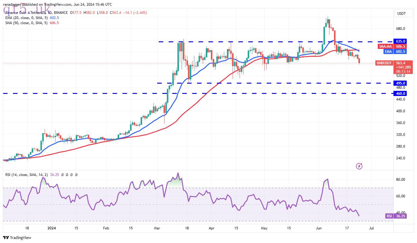The image size is (417, 243).
Task: Click the 80.00 RSI axis label
Action: pyautogui.click(x=400, y=180)
